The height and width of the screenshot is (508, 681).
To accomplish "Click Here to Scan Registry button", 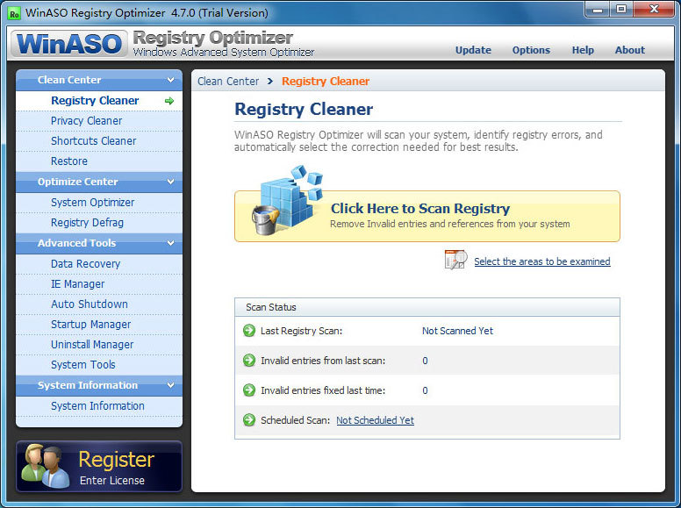I will click(427, 216).
